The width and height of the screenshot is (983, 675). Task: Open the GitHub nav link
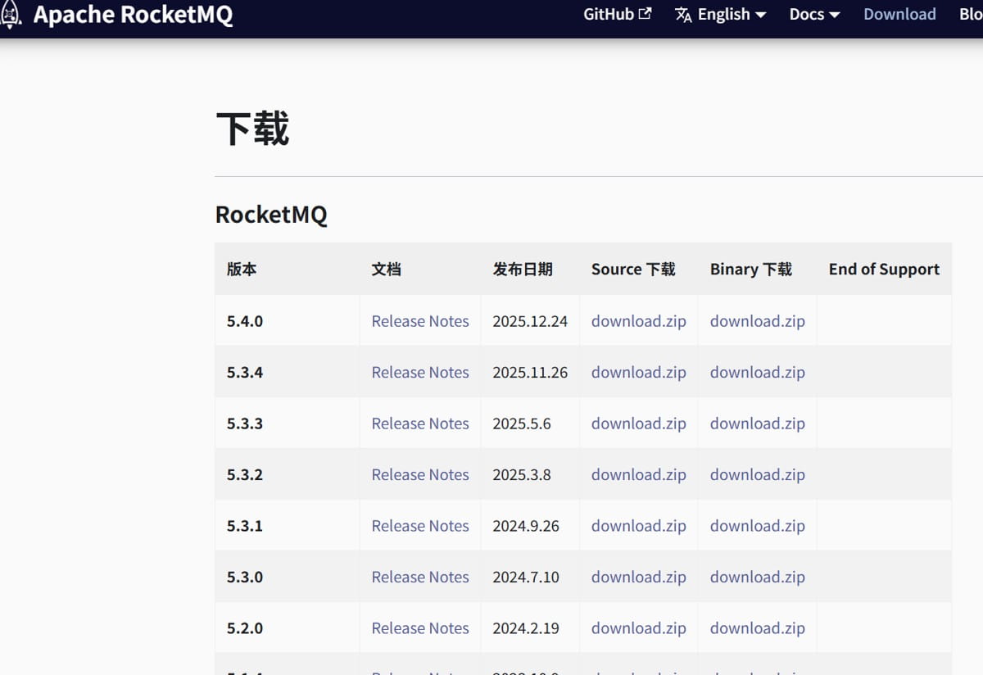tap(609, 15)
